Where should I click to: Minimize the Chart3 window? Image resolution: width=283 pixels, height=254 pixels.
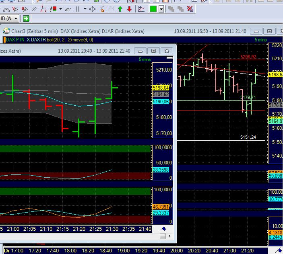click(256, 31)
